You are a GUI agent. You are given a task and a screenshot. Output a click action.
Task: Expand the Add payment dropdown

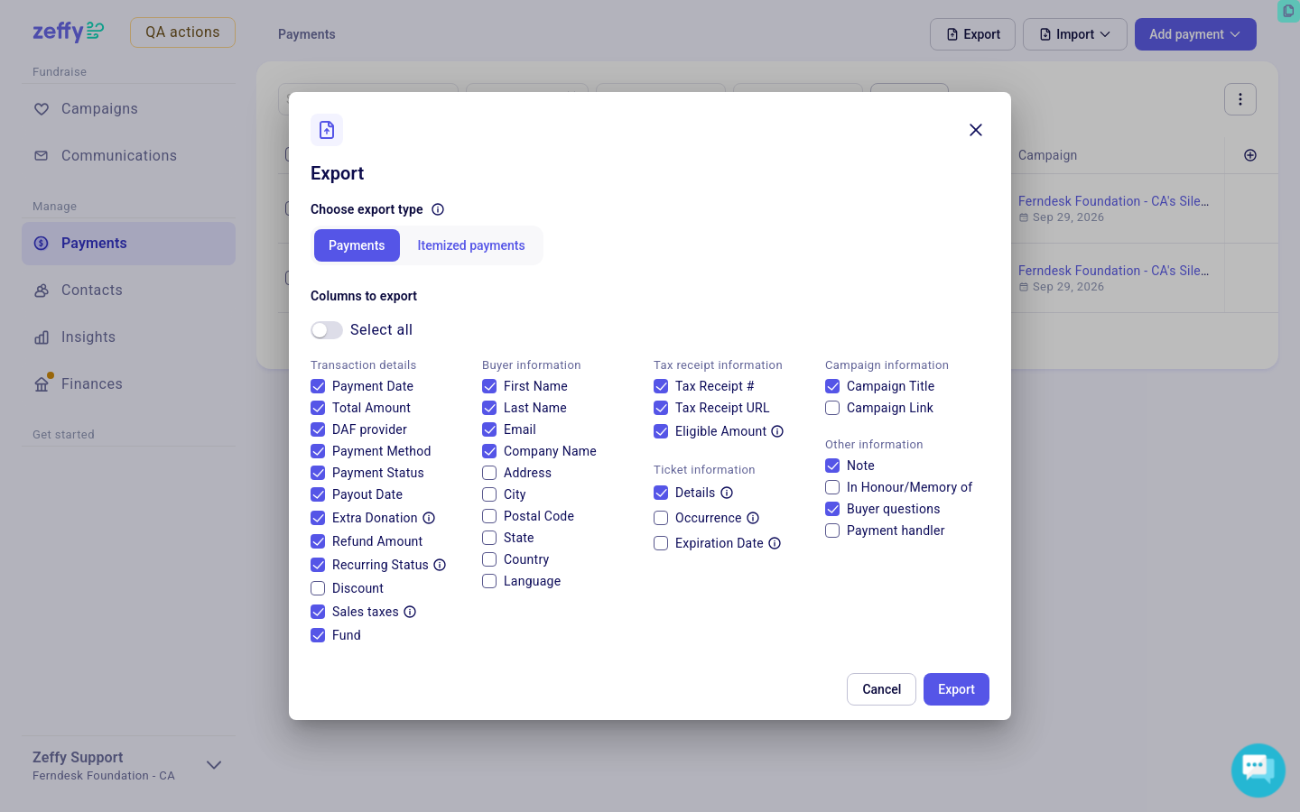tap(1195, 34)
